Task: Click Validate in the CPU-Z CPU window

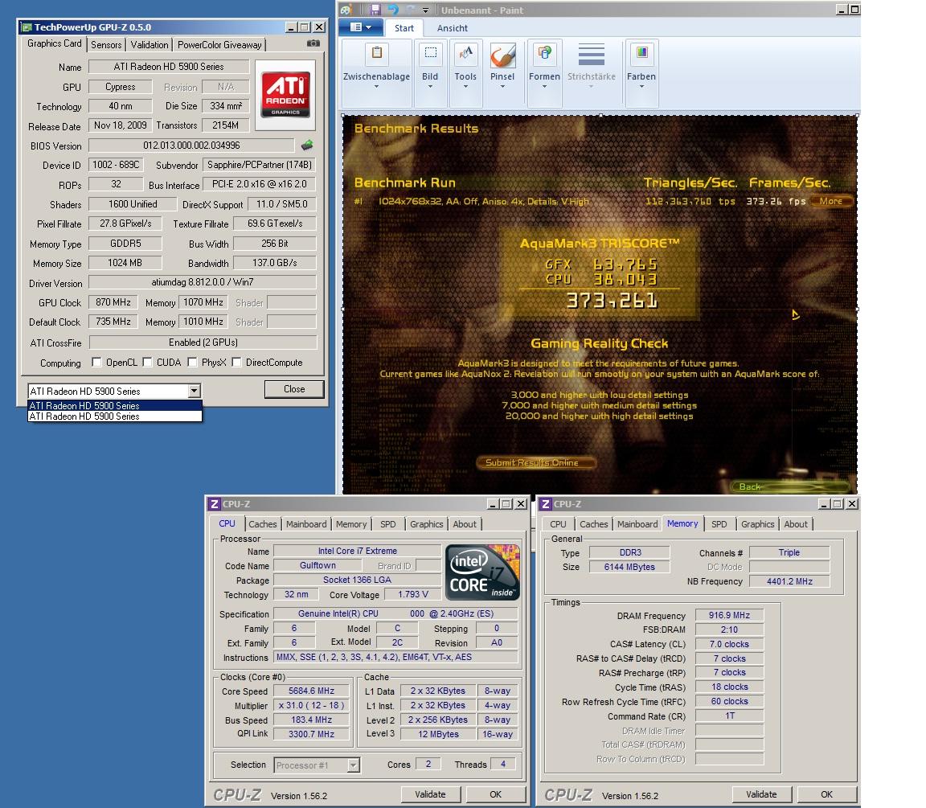Action: tap(431, 794)
